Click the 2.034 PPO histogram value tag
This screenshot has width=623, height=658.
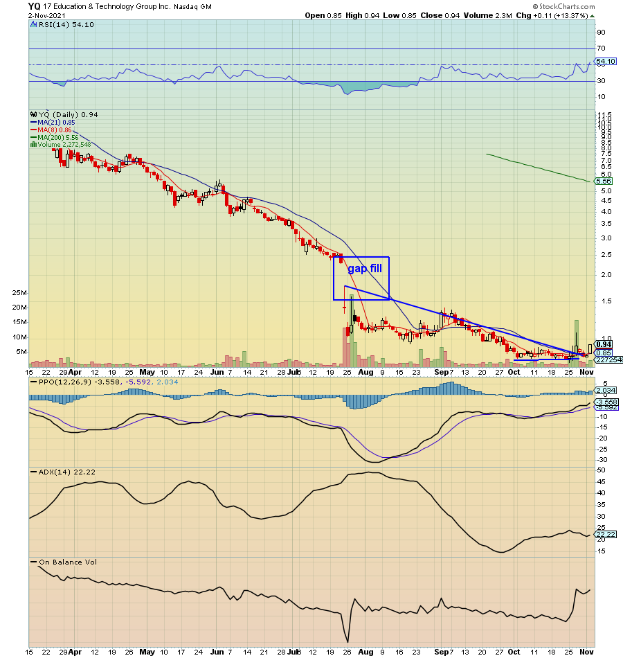point(606,390)
